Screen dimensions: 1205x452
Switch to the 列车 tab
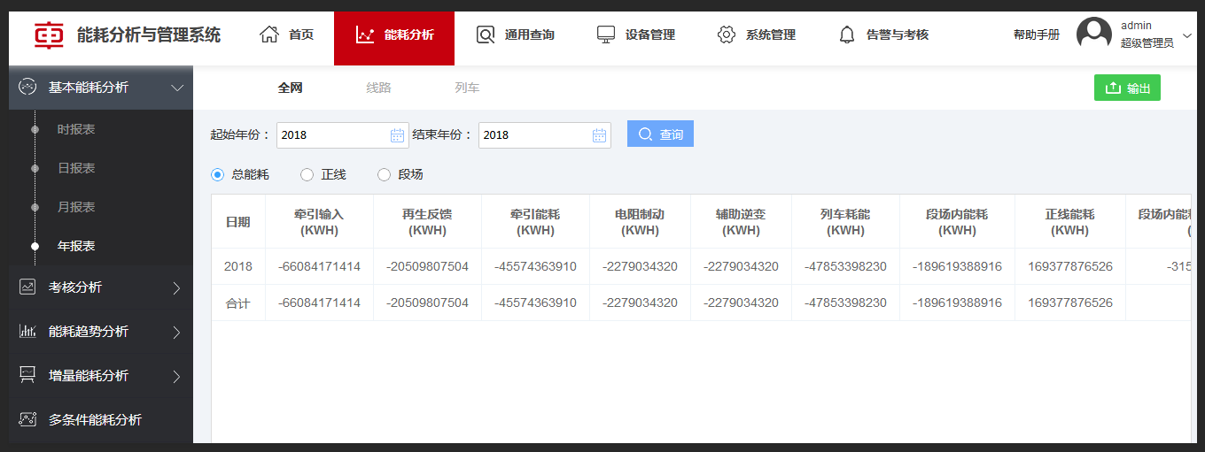[x=467, y=88]
